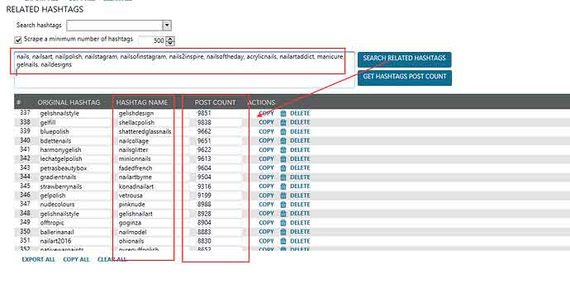This screenshot has width=570, height=302.
Task: Increase minimum hashtags number with stepper
Action: [170, 39]
